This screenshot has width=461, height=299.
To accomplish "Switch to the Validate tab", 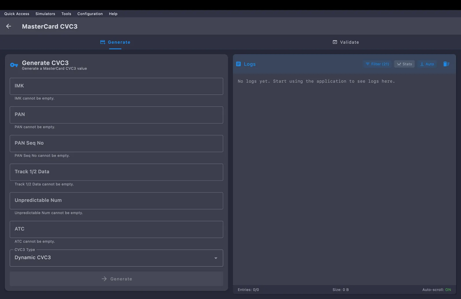I will click(346, 42).
